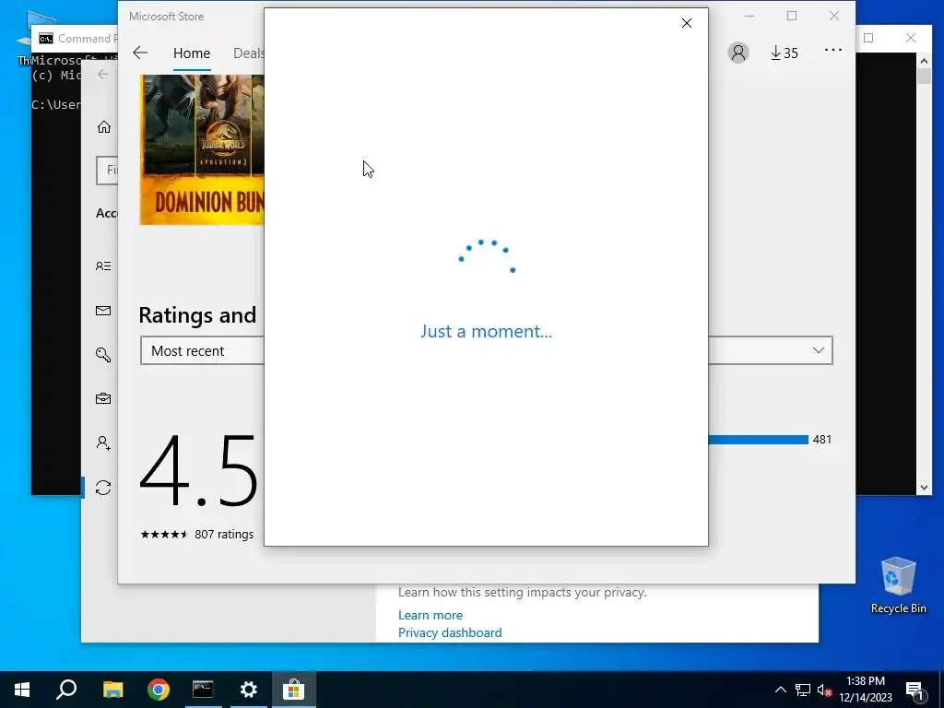This screenshot has height=708, width=944.
Task: Open the See more ellipsis menu
Action: click(833, 50)
